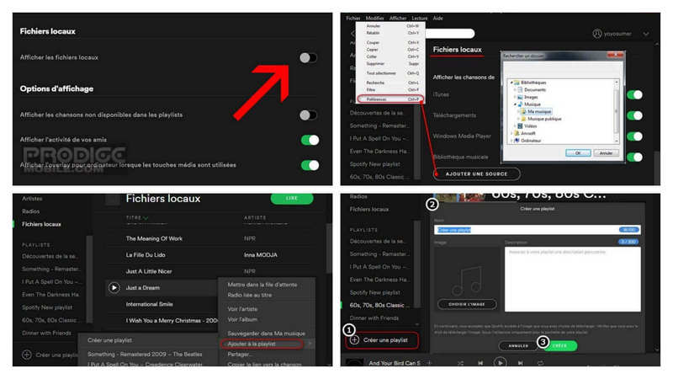Screen dimensions: 673x379
Task: Toggle the repeat icon in player bar
Action: (540, 363)
